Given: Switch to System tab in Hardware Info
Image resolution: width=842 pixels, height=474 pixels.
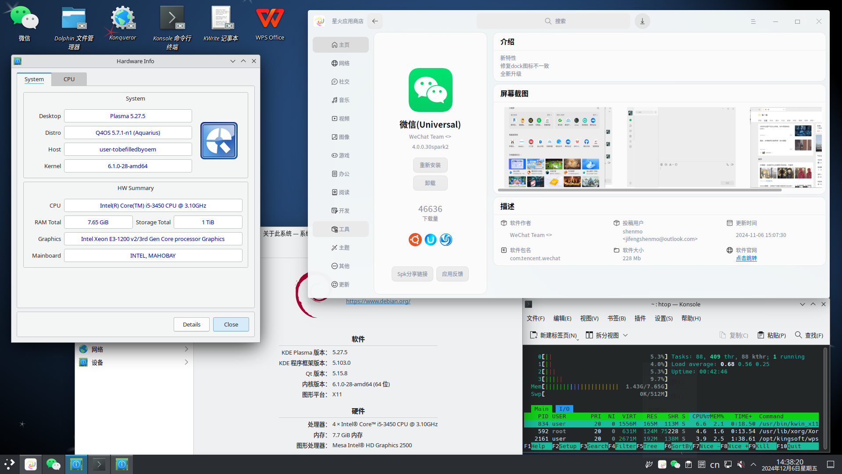Looking at the screenshot, I should tap(34, 79).
